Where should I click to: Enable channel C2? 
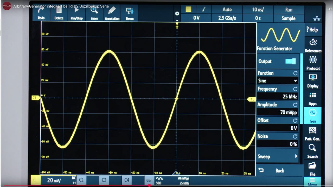coord(81,180)
